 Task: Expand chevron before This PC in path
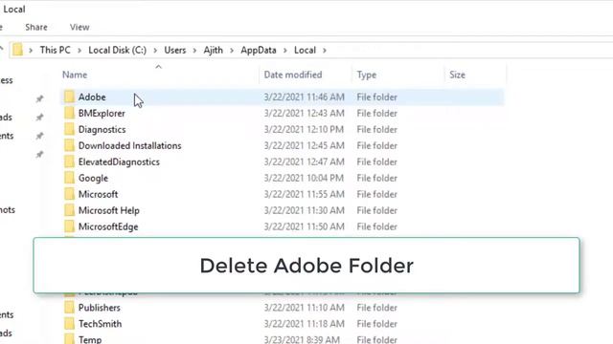click(31, 51)
